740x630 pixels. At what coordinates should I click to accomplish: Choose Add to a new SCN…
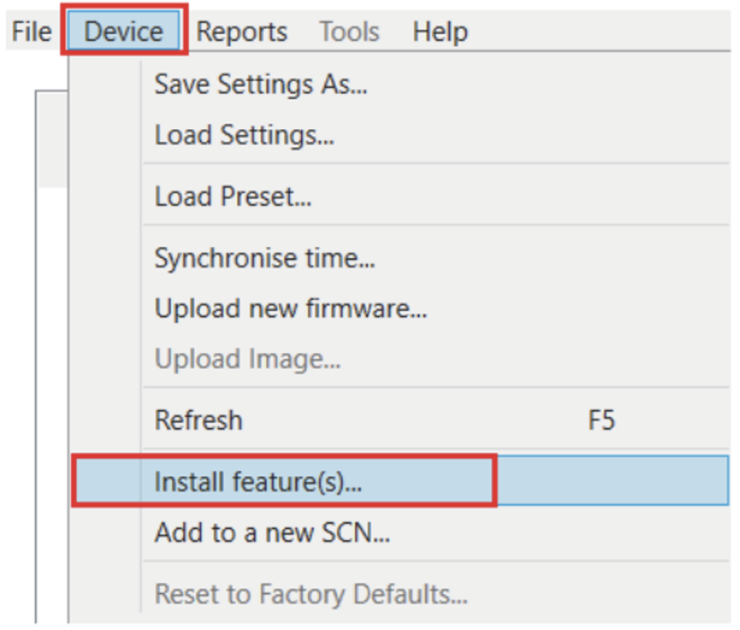[x=272, y=533]
